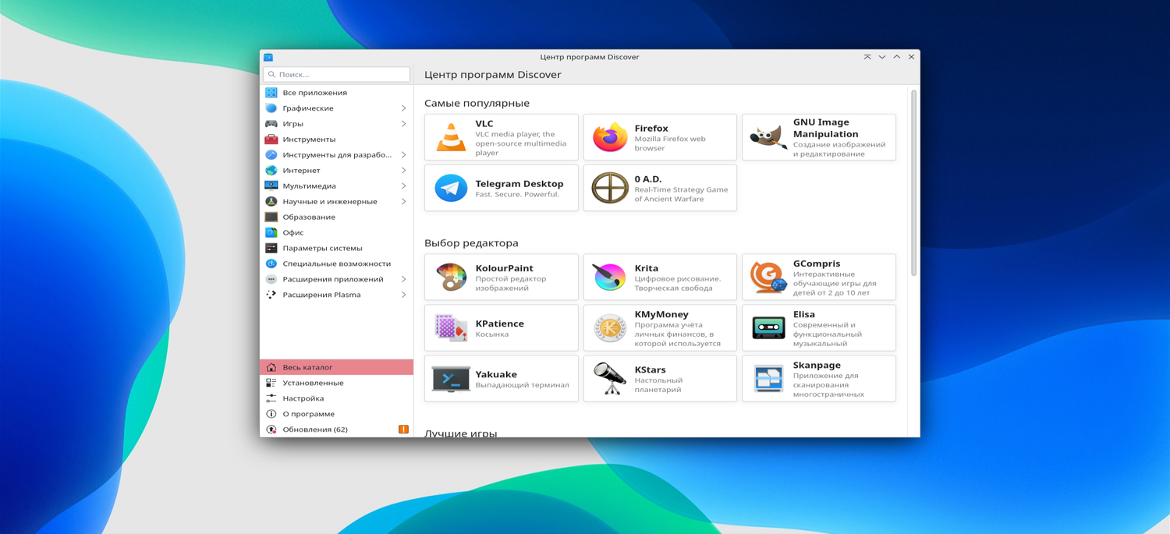Click the Образование blackboard icon
This screenshot has width=1170, height=534.
coord(271,217)
